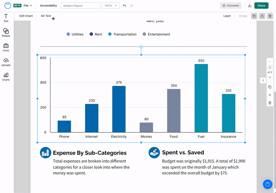Toggle lock on the selected chart
The width and height of the screenshot is (276, 193).
tap(262, 16)
